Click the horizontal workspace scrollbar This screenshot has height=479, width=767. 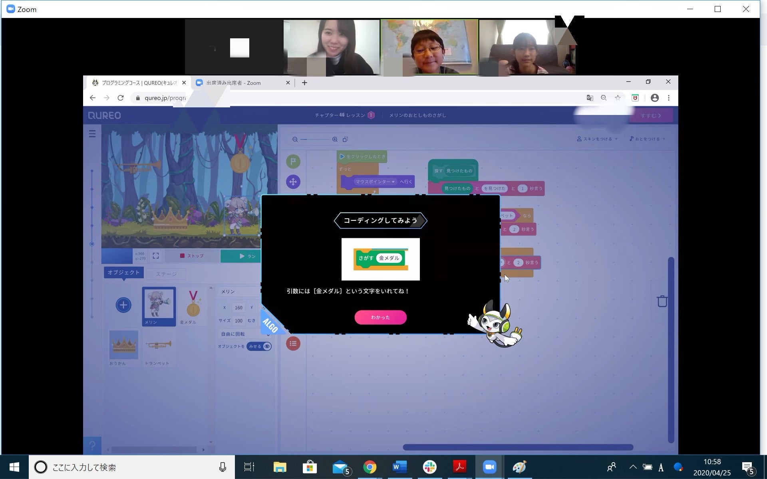(518, 447)
